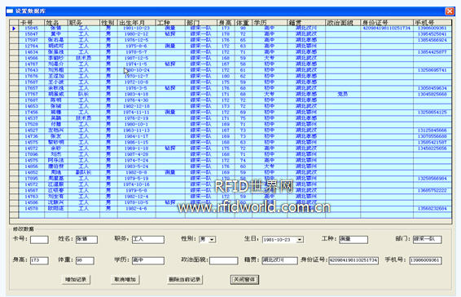Click the 手机号 input field

(x=425, y=260)
